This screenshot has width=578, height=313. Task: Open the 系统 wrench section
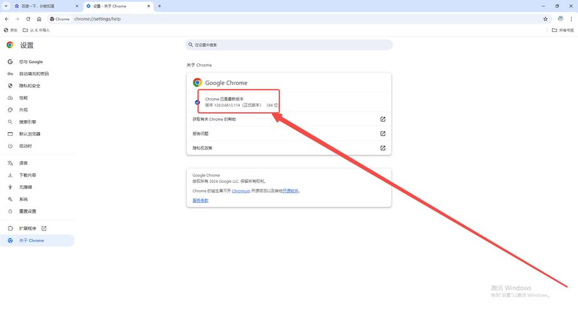(x=37, y=199)
